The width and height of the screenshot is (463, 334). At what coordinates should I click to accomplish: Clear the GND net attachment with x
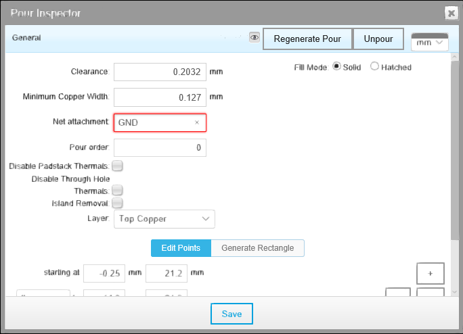[197, 122]
